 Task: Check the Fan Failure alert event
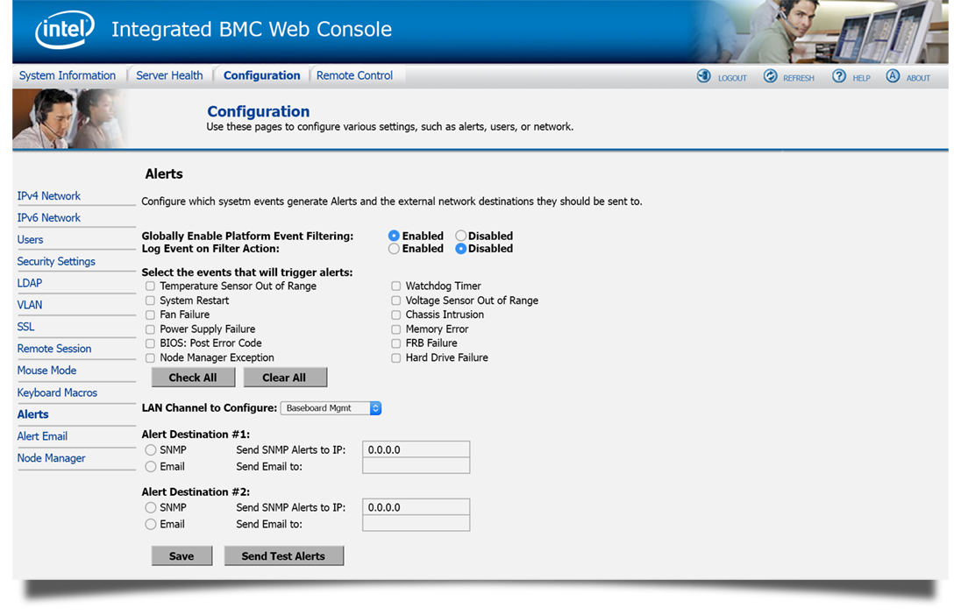[x=150, y=315]
